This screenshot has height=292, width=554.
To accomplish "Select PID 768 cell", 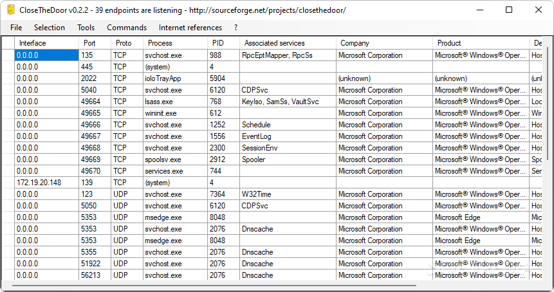I will pos(223,102).
